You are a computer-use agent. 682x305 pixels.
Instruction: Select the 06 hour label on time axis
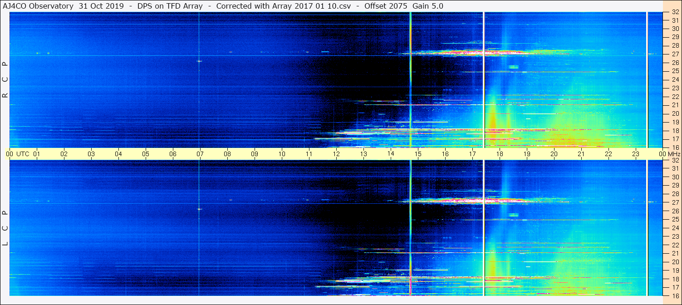[173, 154]
